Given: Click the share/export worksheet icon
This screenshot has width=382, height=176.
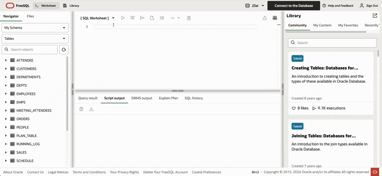Looking at the screenshot, I should click(265, 18).
